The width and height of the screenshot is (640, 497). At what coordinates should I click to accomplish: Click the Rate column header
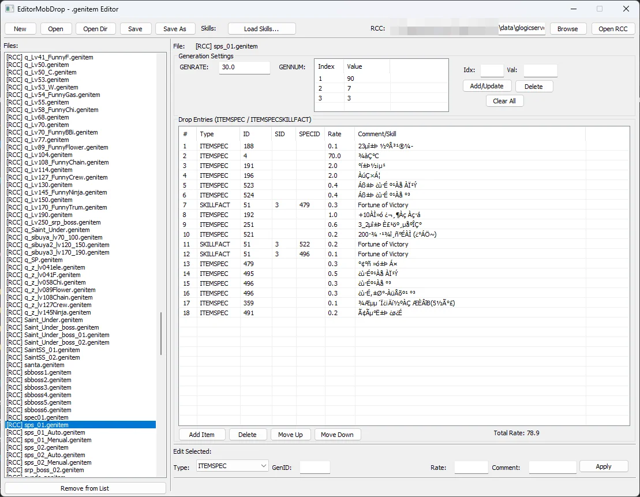pos(339,134)
